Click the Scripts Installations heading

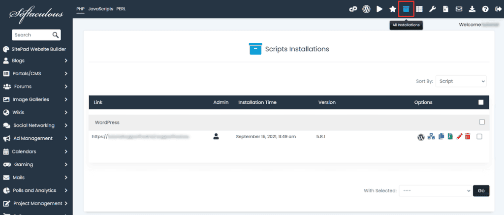297,49
